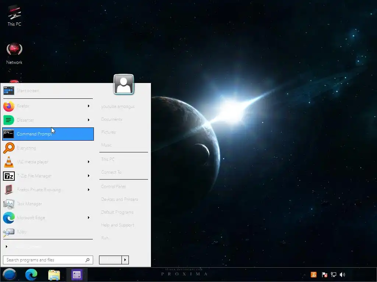The height and width of the screenshot is (282, 377).
Task: Open Devices and Printers
Action: coord(120,199)
